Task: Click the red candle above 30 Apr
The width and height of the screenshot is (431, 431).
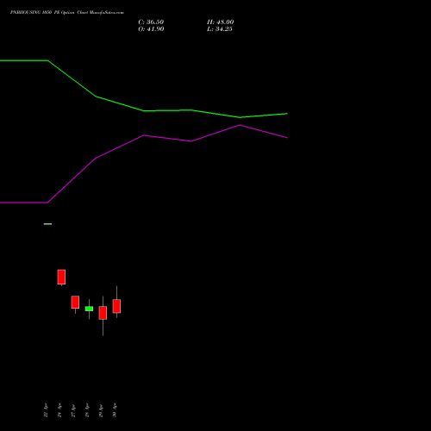Action: pos(116,306)
